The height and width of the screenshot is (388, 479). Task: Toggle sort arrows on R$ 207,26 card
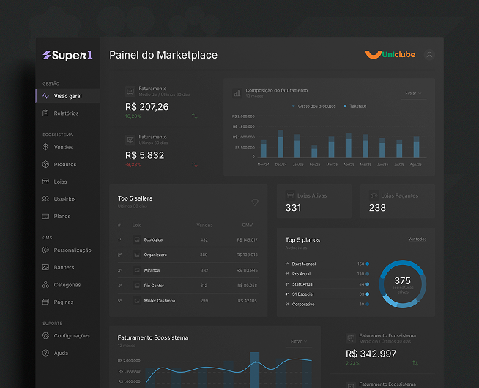click(x=195, y=116)
